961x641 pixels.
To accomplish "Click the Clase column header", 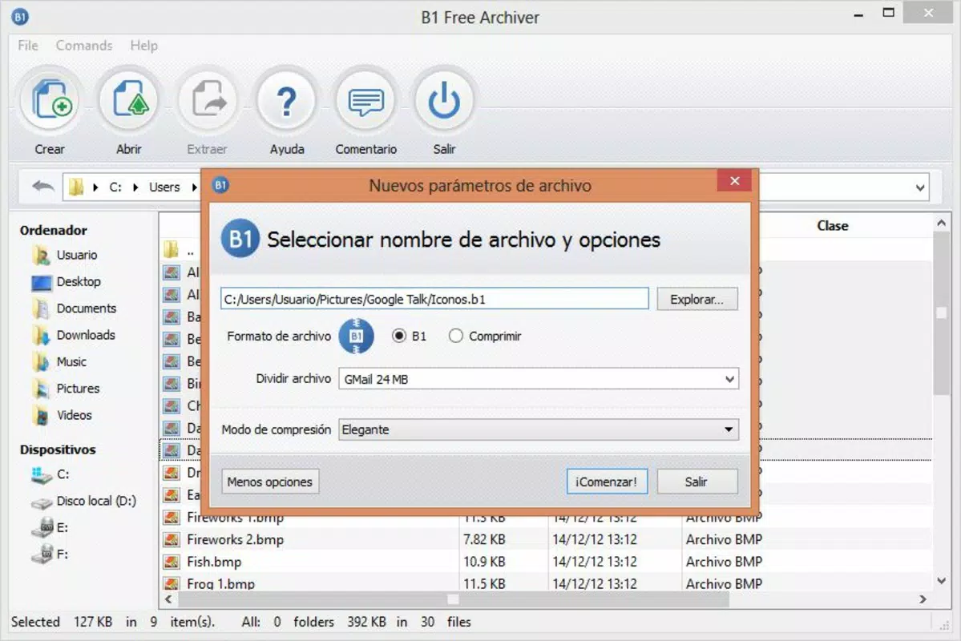I will coord(832,225).
